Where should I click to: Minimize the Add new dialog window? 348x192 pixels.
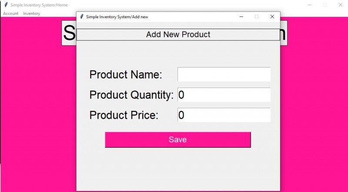coord(241,16)
